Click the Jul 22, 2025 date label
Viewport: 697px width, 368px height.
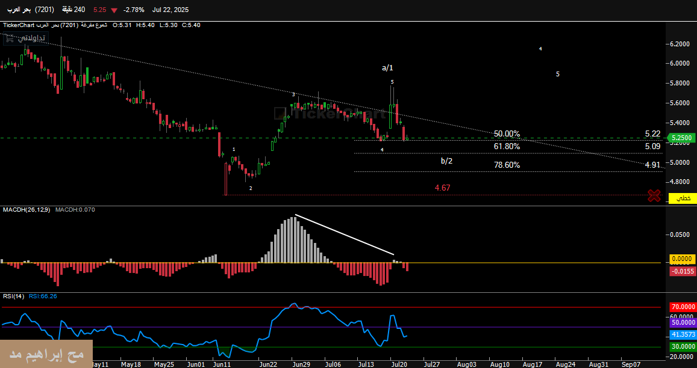170,10
